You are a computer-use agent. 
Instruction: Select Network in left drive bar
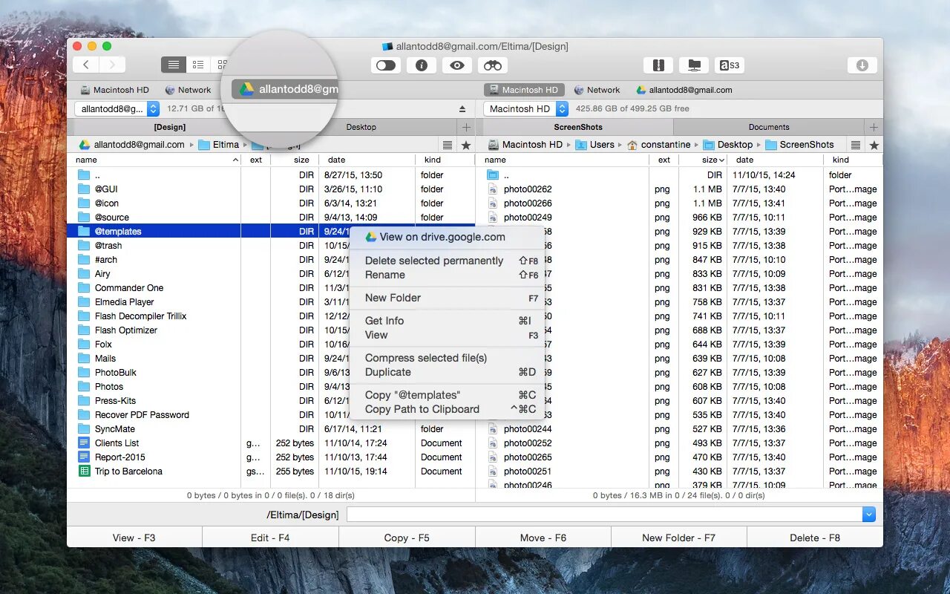coord(188,90)
